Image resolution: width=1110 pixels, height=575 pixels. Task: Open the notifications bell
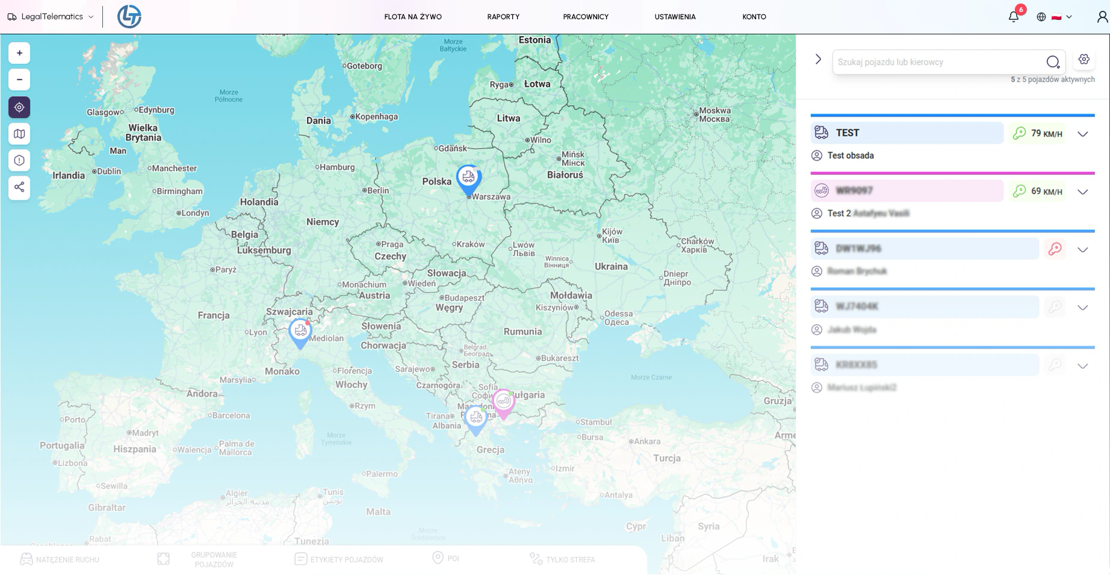(1014, 17)
